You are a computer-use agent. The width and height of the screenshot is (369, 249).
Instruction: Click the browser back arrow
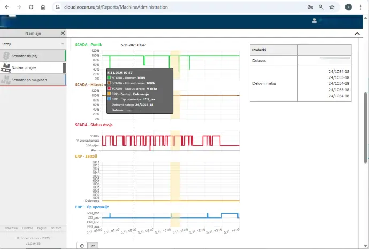click(x=7, y=7)
